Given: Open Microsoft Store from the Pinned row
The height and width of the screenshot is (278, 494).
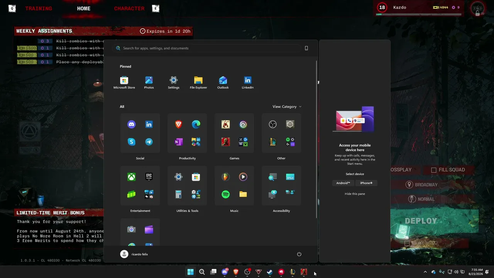Looking at the screenshot, I should tap(124, 82).
